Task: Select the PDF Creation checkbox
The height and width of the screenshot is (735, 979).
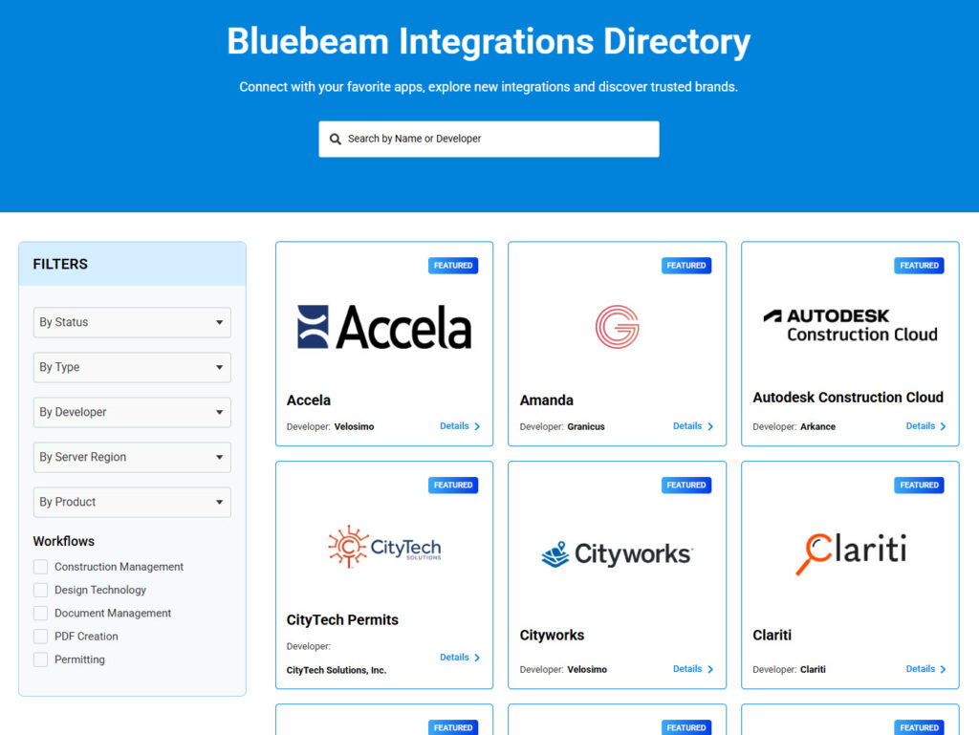Action: (40, 636)
